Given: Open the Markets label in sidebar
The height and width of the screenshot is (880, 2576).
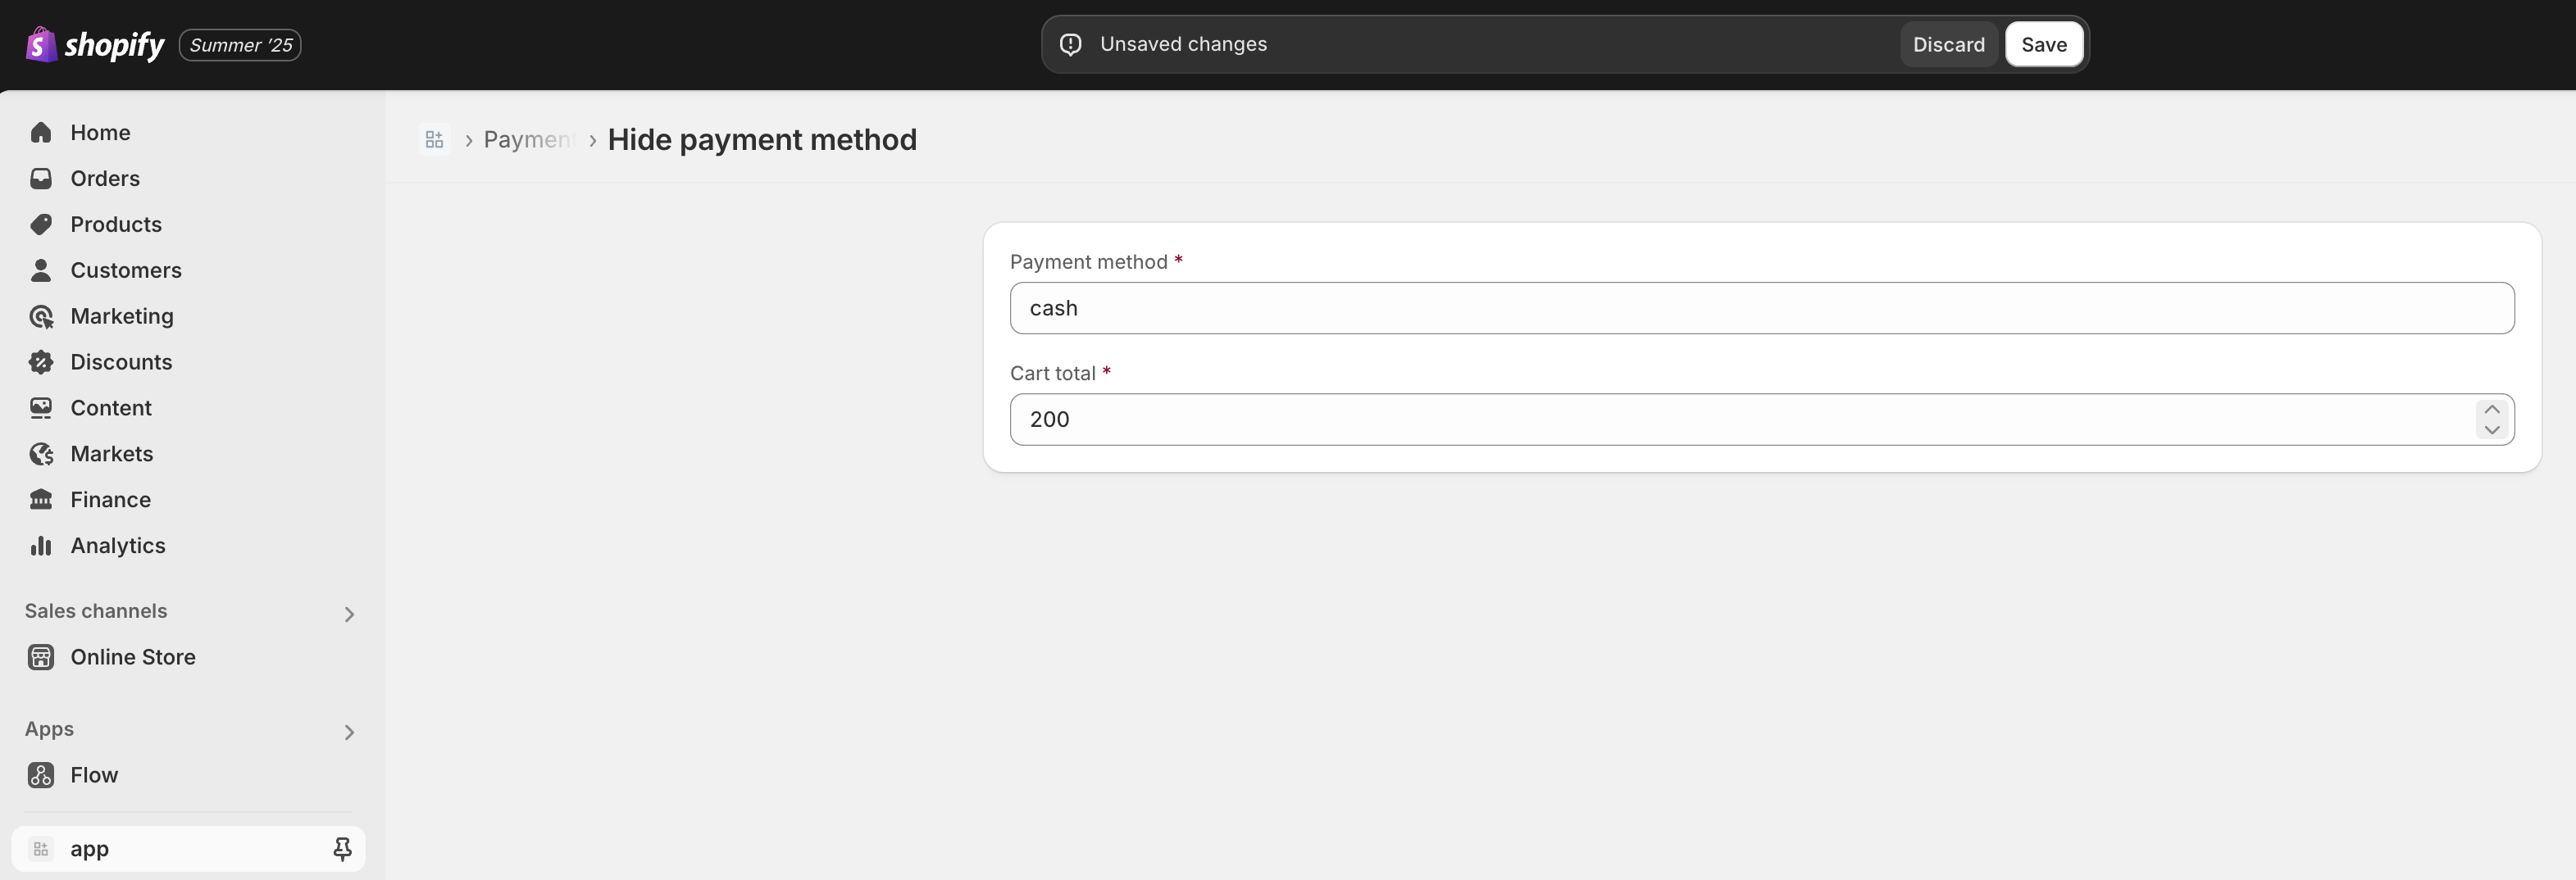Looking at the screenshot, I should (x=112, y=455).
